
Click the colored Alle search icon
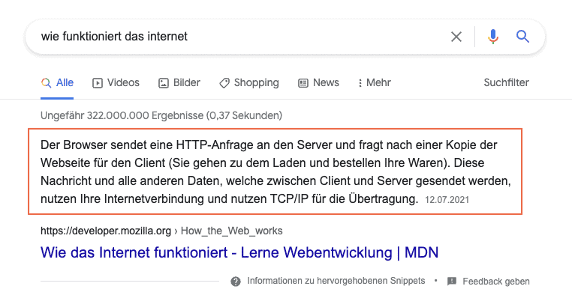click(x=46, y=83)
